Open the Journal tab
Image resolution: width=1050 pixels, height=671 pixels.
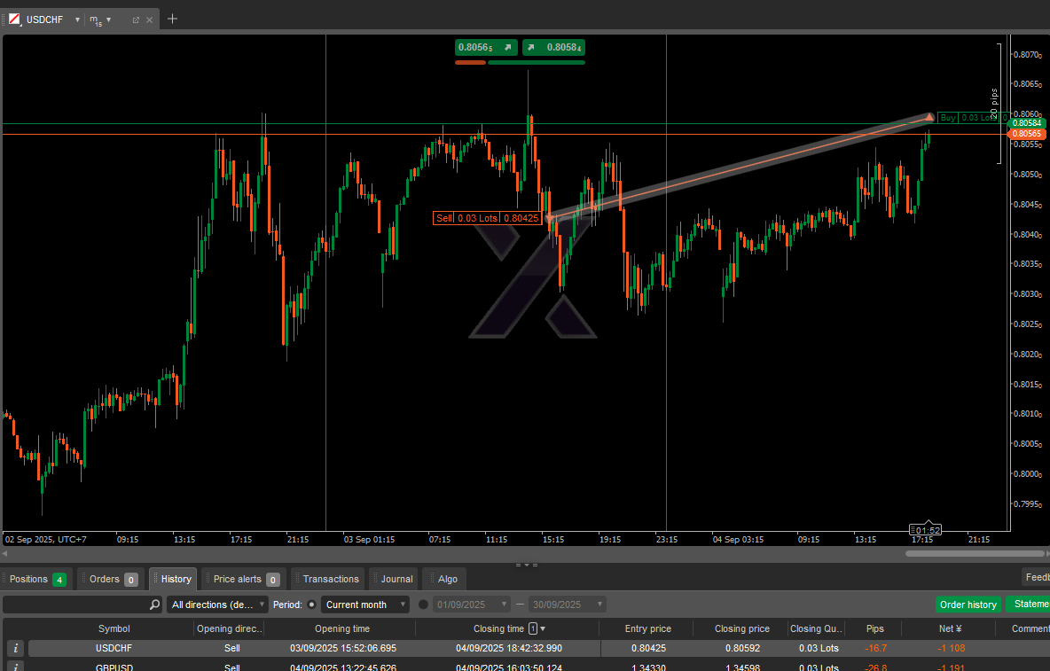pos(396,579)
